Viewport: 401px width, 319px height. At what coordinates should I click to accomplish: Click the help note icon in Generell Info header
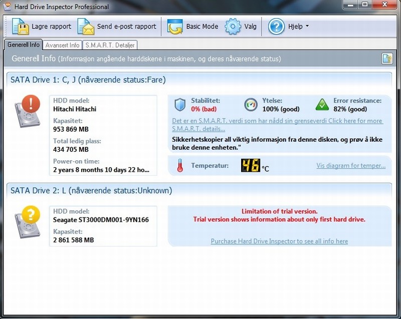click(387, 59)
